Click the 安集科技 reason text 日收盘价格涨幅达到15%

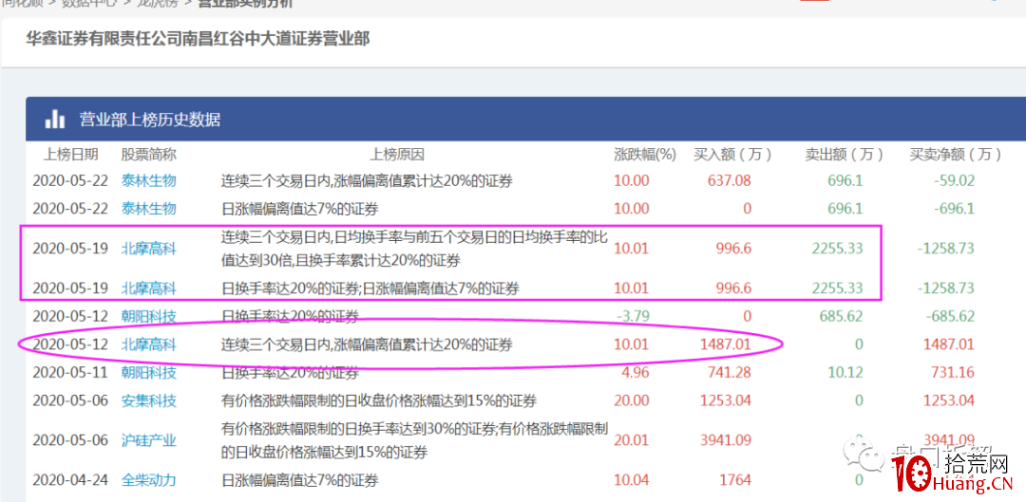[x=379, y=400]
